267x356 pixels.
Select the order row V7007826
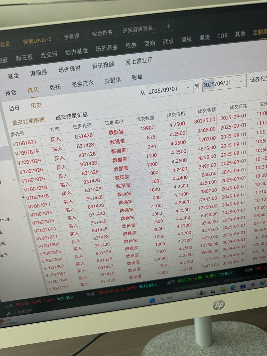[x=31, y=171]
